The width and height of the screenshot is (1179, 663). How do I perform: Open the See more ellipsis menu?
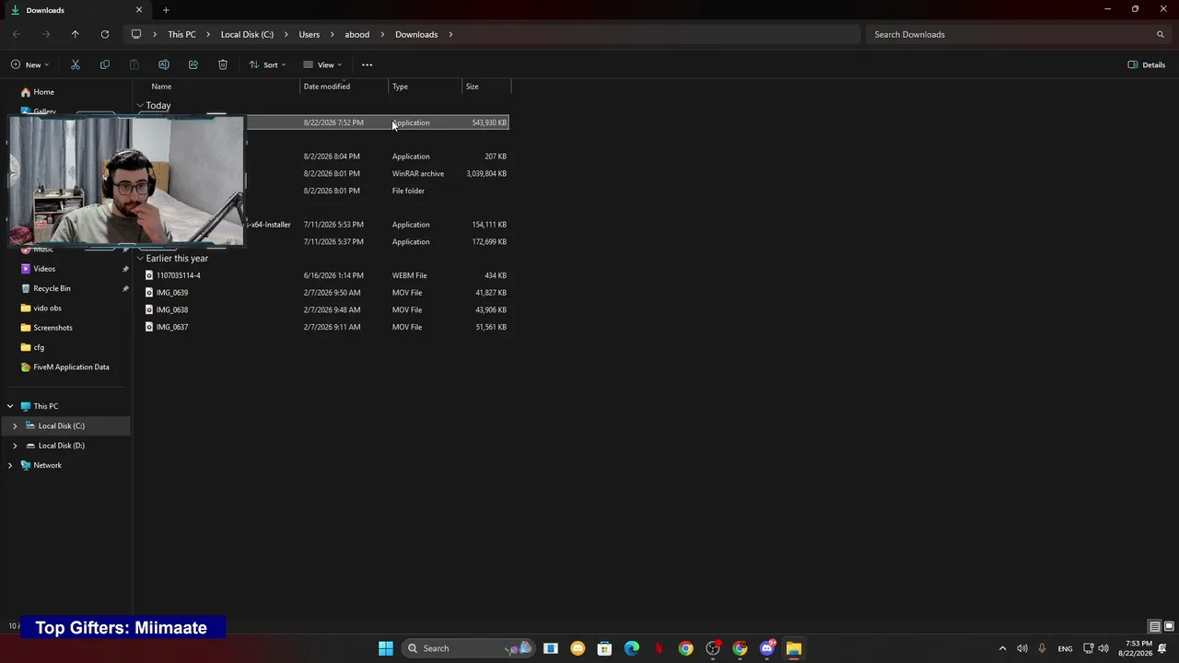coord(367,64)
